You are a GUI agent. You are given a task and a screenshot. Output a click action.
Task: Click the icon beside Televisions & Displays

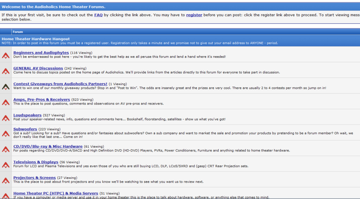click(x=5, y=165)
